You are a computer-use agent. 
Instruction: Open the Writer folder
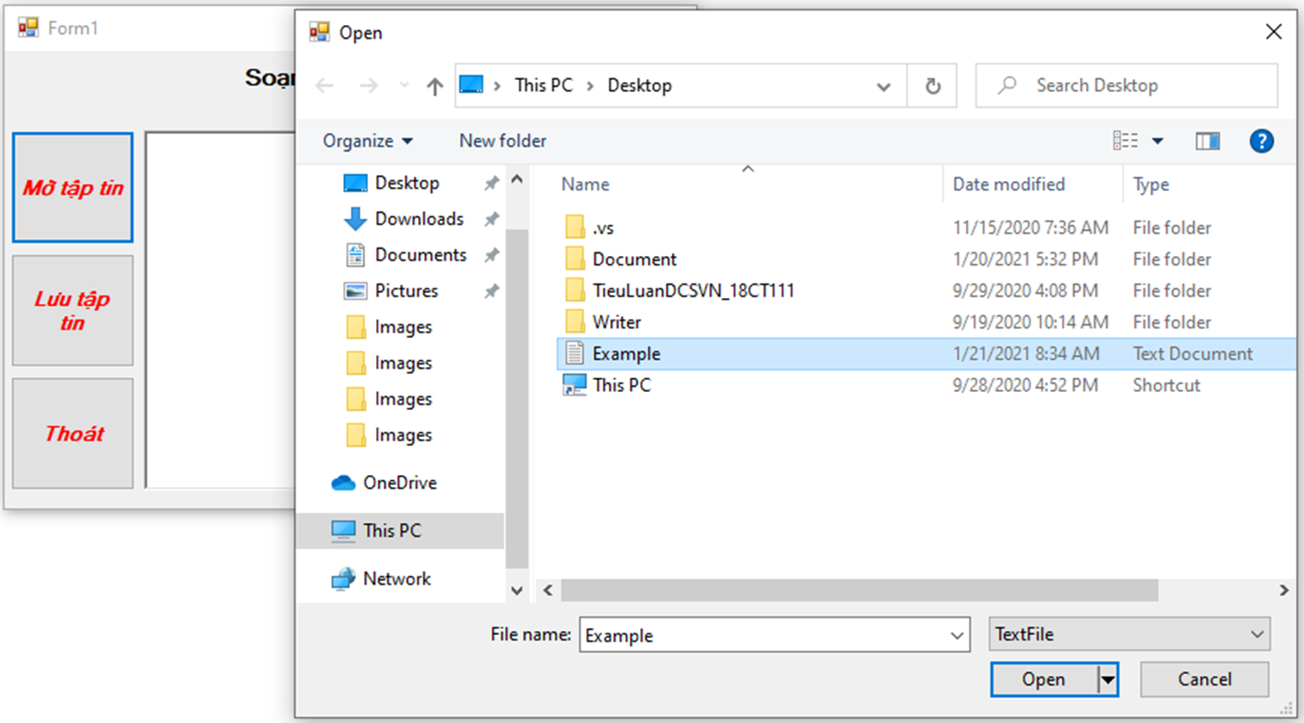point(616,322)
